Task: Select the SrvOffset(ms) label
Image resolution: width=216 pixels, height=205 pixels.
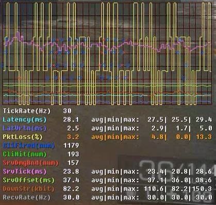Action: (29, 180)
